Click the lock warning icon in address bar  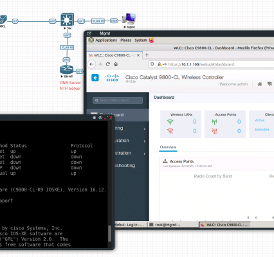(160, 64)
